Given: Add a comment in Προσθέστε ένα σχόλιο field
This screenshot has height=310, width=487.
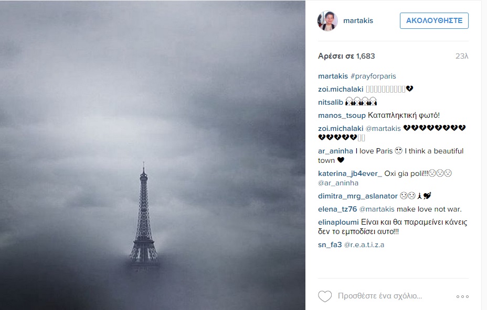Looking at the screenshot, I should 380,296.
